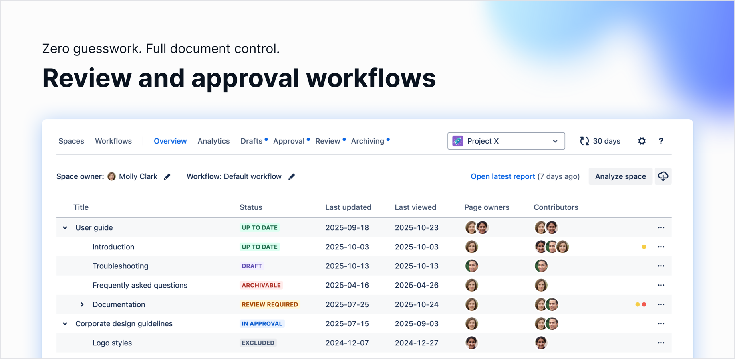
Task: Collapse the User guide section
Action: pos(65,227)
